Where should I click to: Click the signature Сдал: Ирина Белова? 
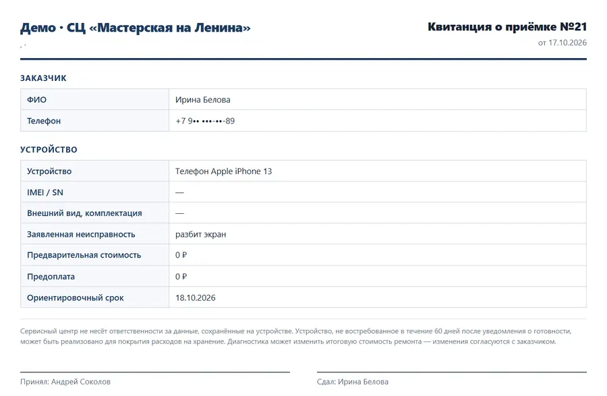point(353,382)
